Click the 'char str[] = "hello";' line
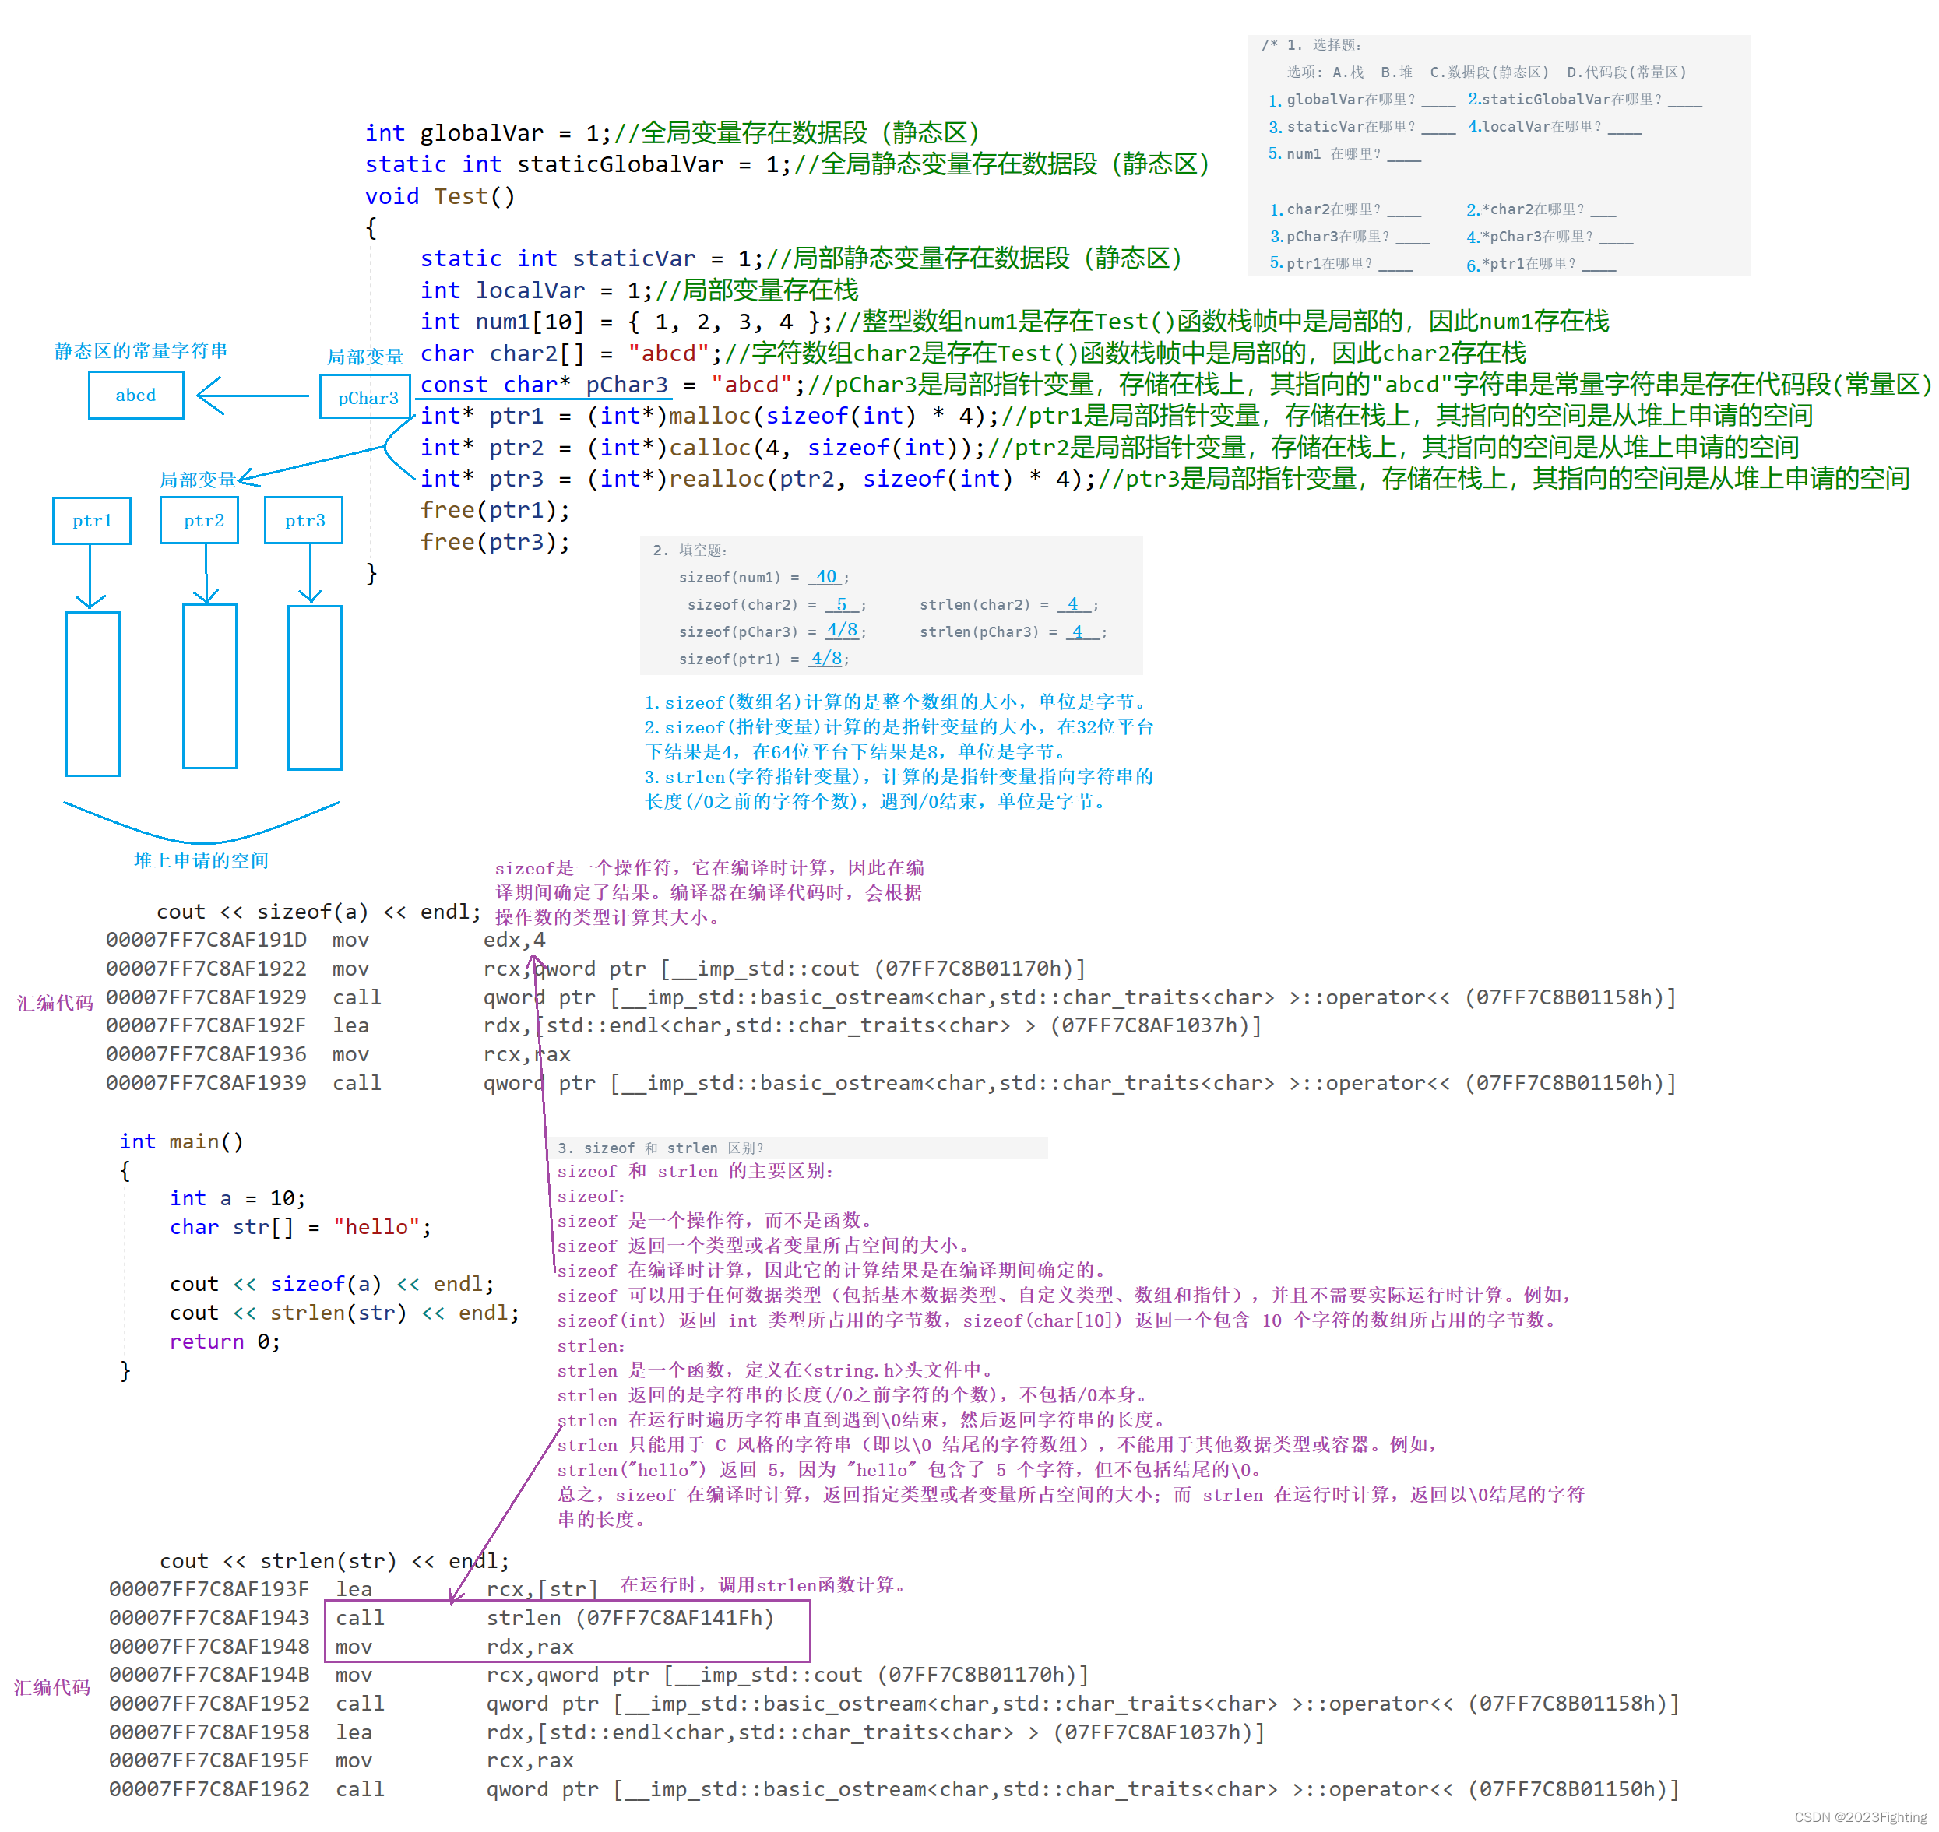 [x=300, y=1228]
